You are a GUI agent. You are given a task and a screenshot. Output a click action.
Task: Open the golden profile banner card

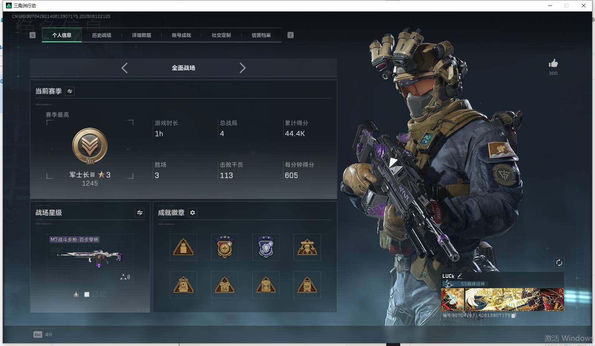(515, 300)
